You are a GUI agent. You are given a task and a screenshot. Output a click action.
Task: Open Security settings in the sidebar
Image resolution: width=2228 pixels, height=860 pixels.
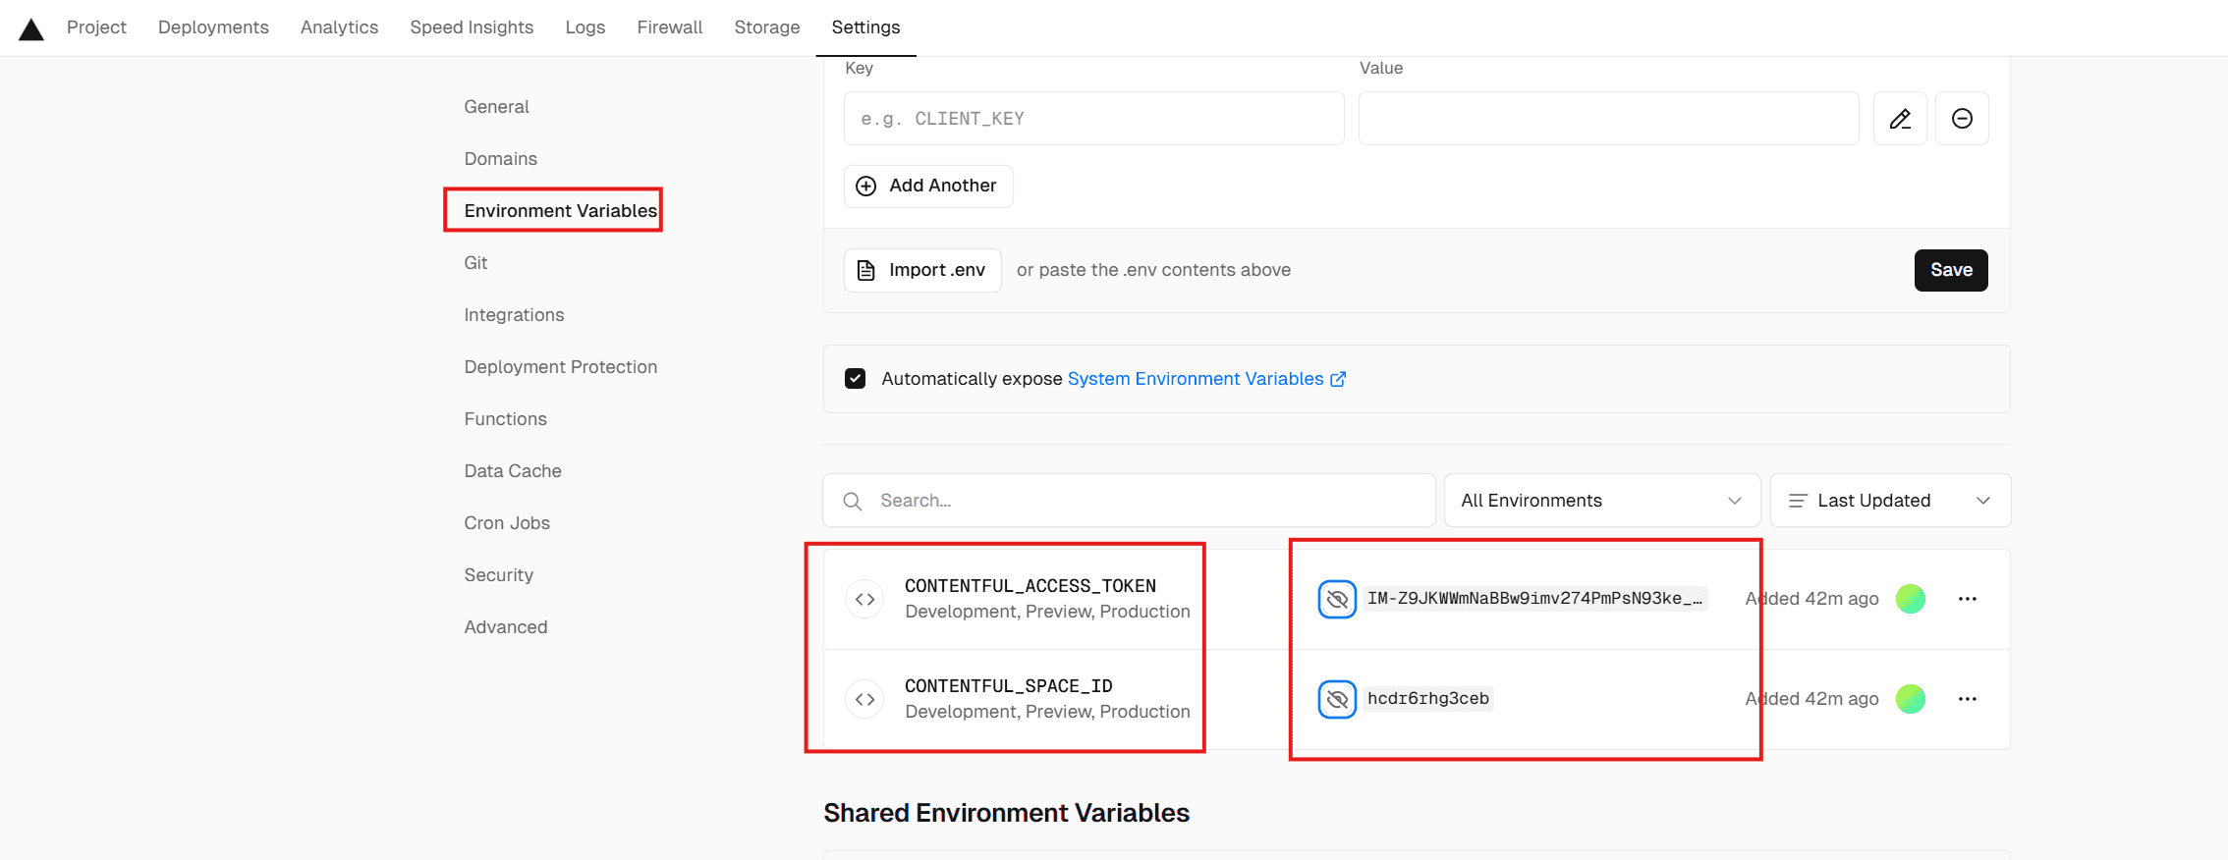coord(498,575)
